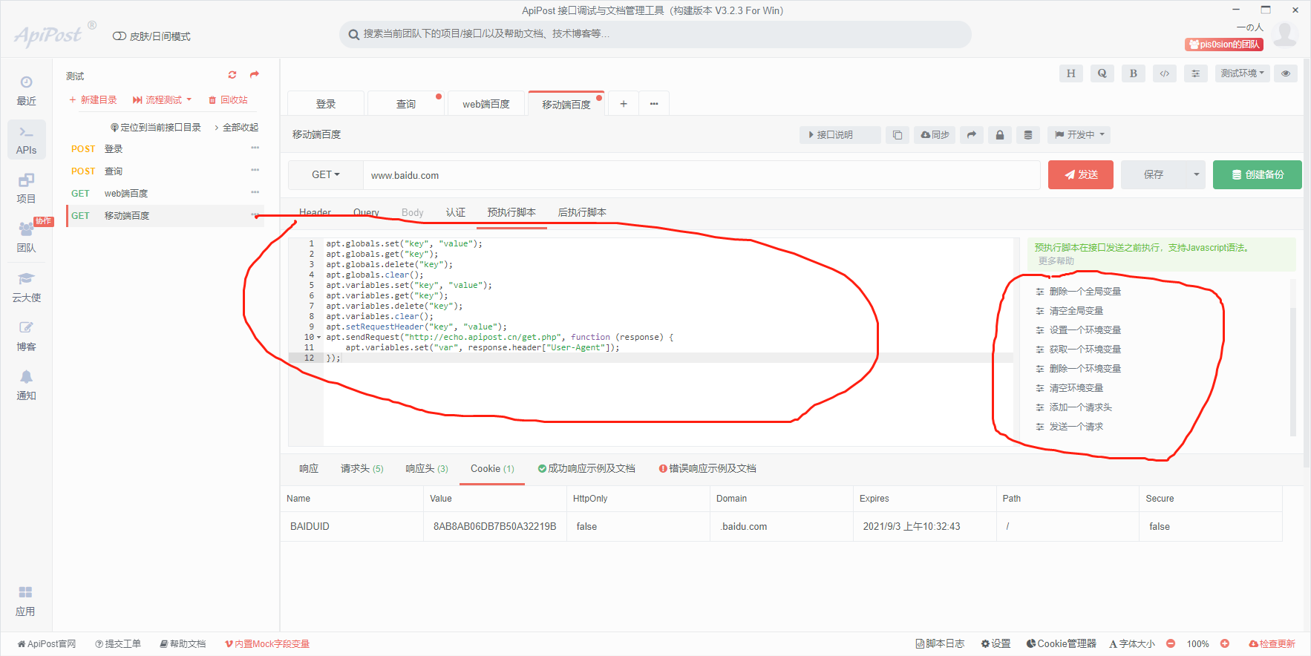
Task: Click the 创建备份 button
Action: coord(1258,175)
